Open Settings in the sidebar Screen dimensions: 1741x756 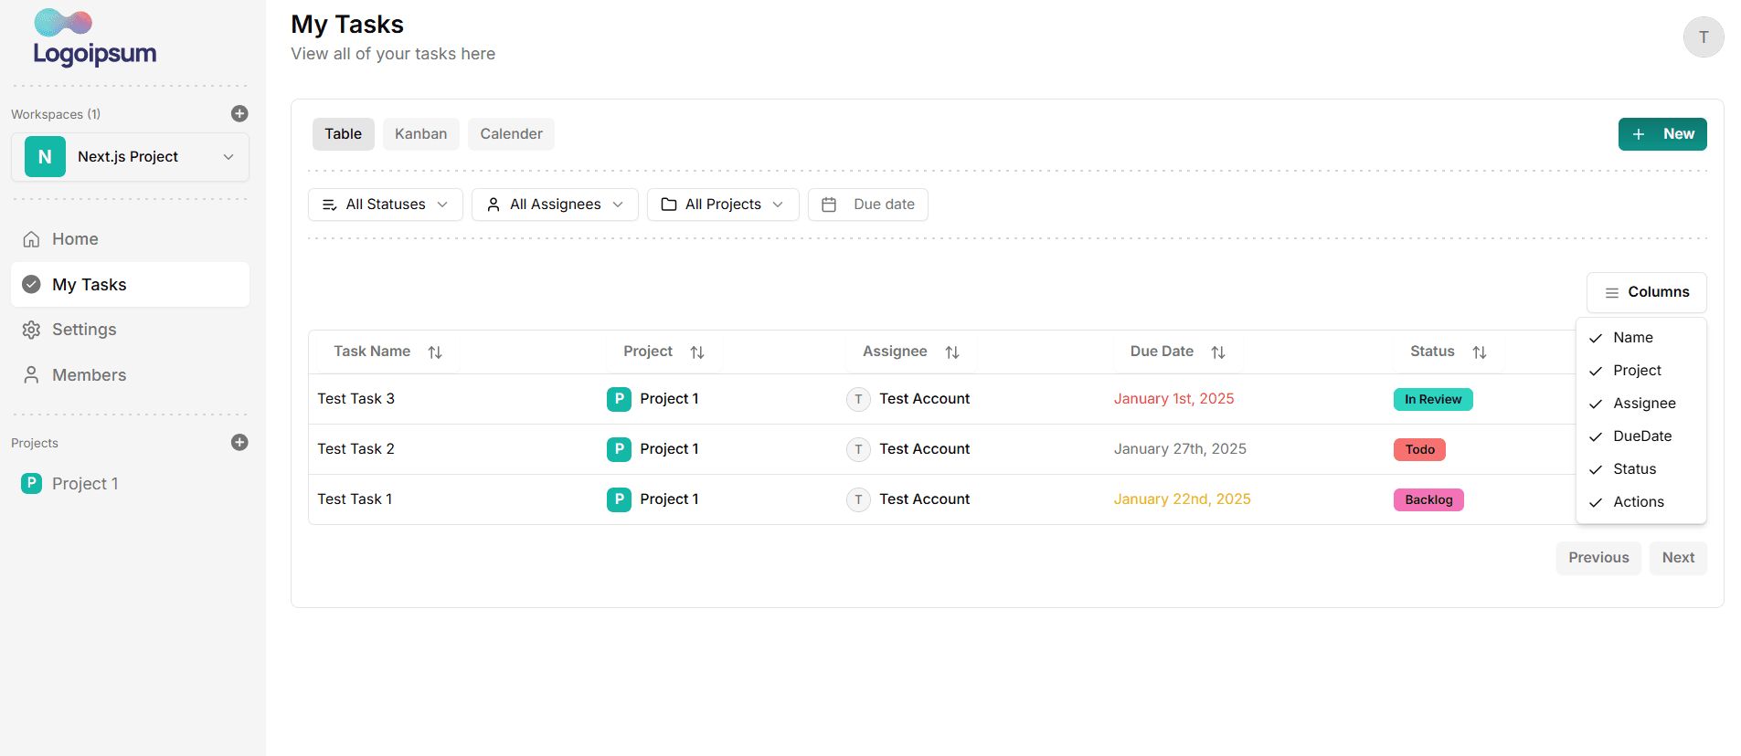tap(130, 330)
